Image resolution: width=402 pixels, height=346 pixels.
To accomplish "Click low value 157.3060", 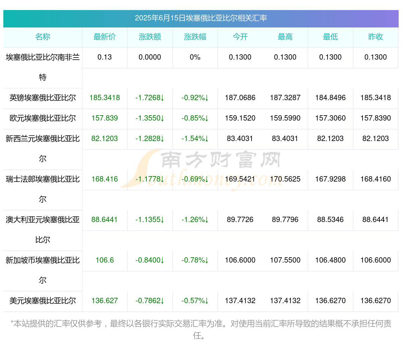I will click(x=330, y=118).
